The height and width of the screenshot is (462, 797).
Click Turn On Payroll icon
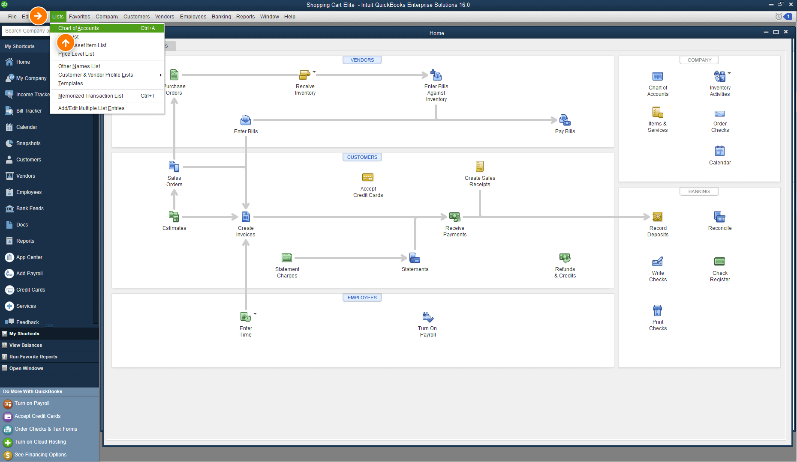pos(427,317)
